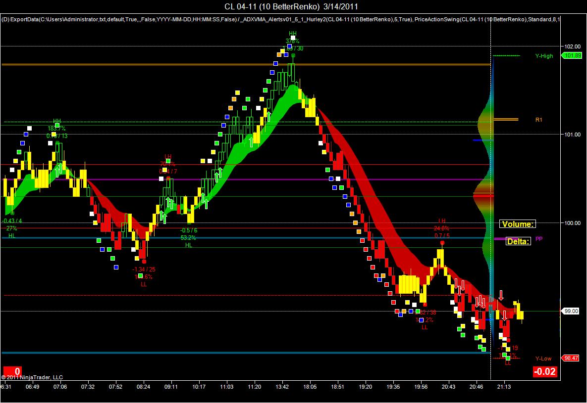Select the 53.2% swing retracement label
587x403 pixels.
click(188, 238)
